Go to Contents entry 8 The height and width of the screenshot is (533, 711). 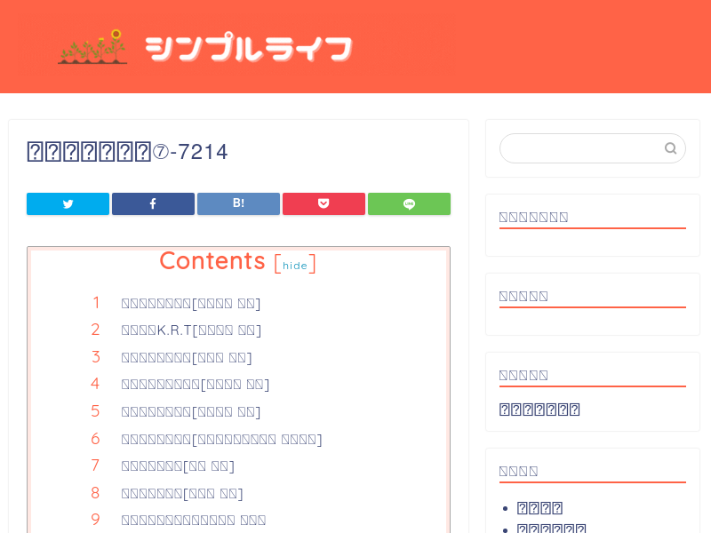click(181, 494)
